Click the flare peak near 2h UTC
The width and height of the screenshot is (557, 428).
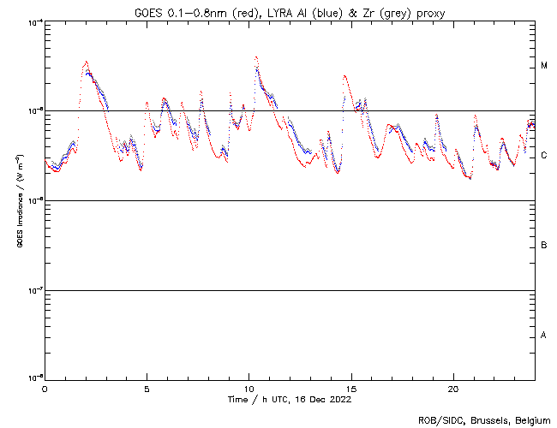click(x=86, y=62)
